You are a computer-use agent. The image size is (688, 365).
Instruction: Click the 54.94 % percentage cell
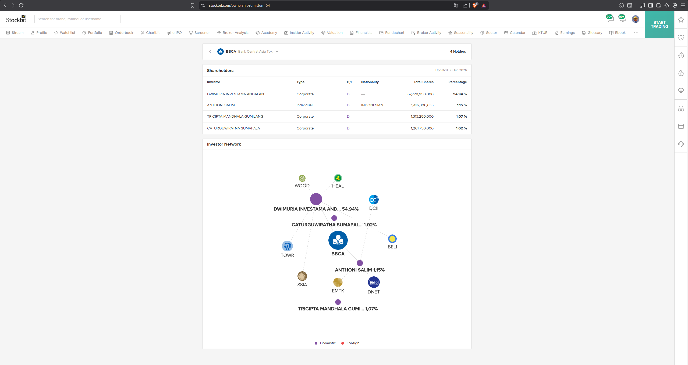(460, 94)
